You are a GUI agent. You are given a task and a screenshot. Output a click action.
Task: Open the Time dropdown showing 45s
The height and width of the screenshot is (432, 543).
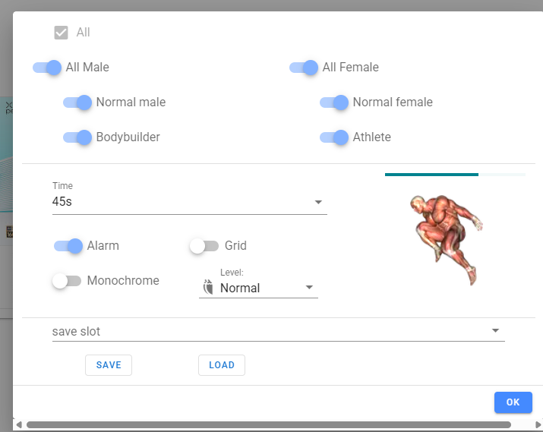pyautogui.click(x=189, y=203)
